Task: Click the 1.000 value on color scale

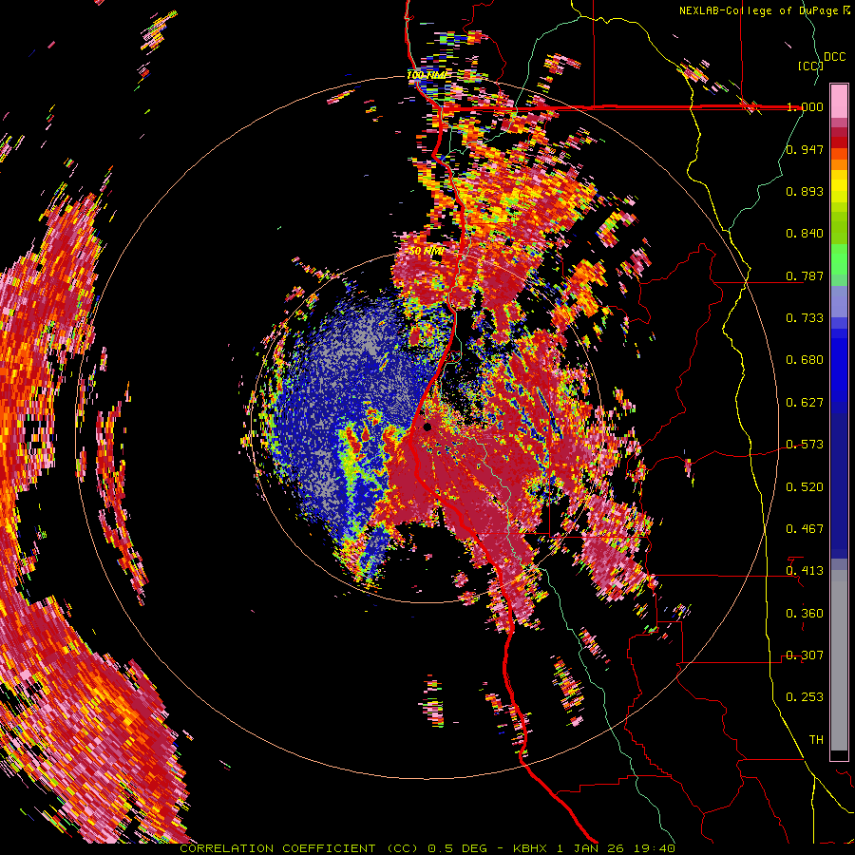Action: click(805, 106)
